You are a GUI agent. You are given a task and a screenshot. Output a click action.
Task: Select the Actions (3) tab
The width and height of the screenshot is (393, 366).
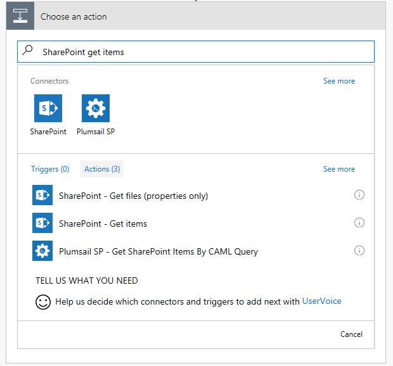(x=102, y=169)
